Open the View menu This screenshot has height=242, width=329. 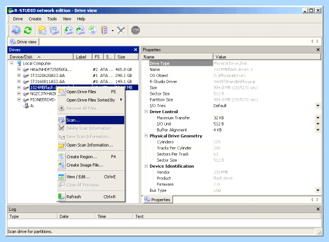[x=67, y=19]
